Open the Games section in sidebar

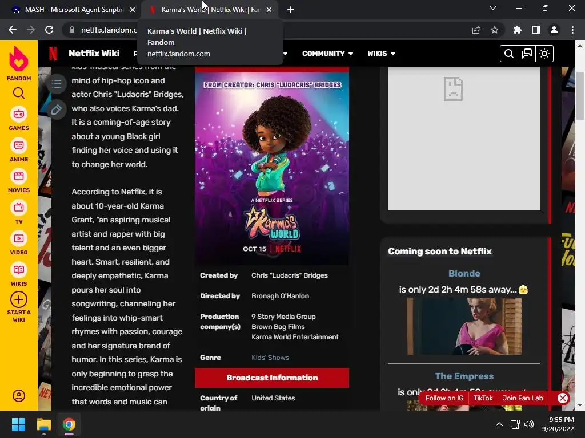click(x=19, y=119)
